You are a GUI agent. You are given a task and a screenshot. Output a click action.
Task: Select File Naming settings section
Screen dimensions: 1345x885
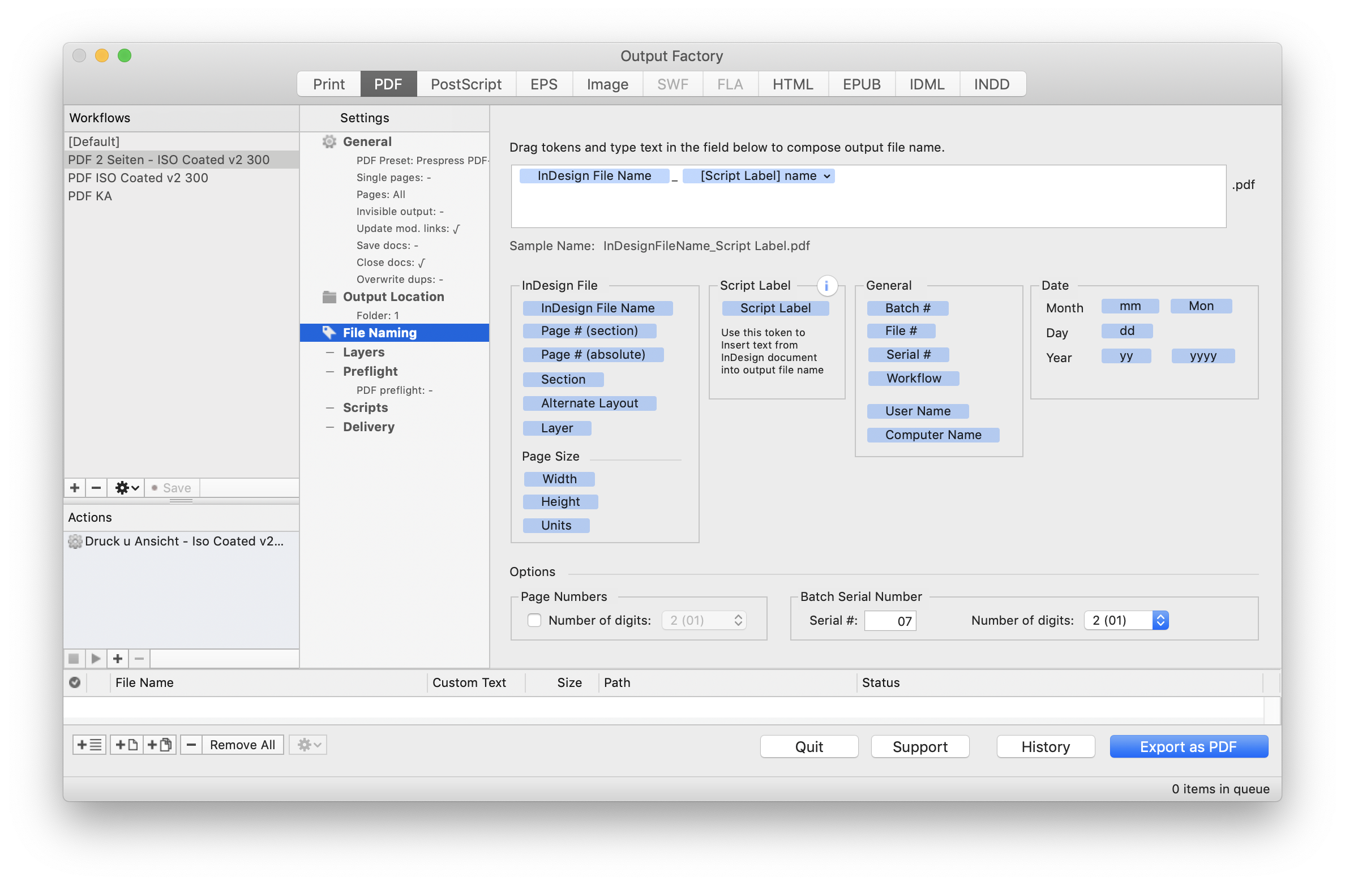point(394,333)
